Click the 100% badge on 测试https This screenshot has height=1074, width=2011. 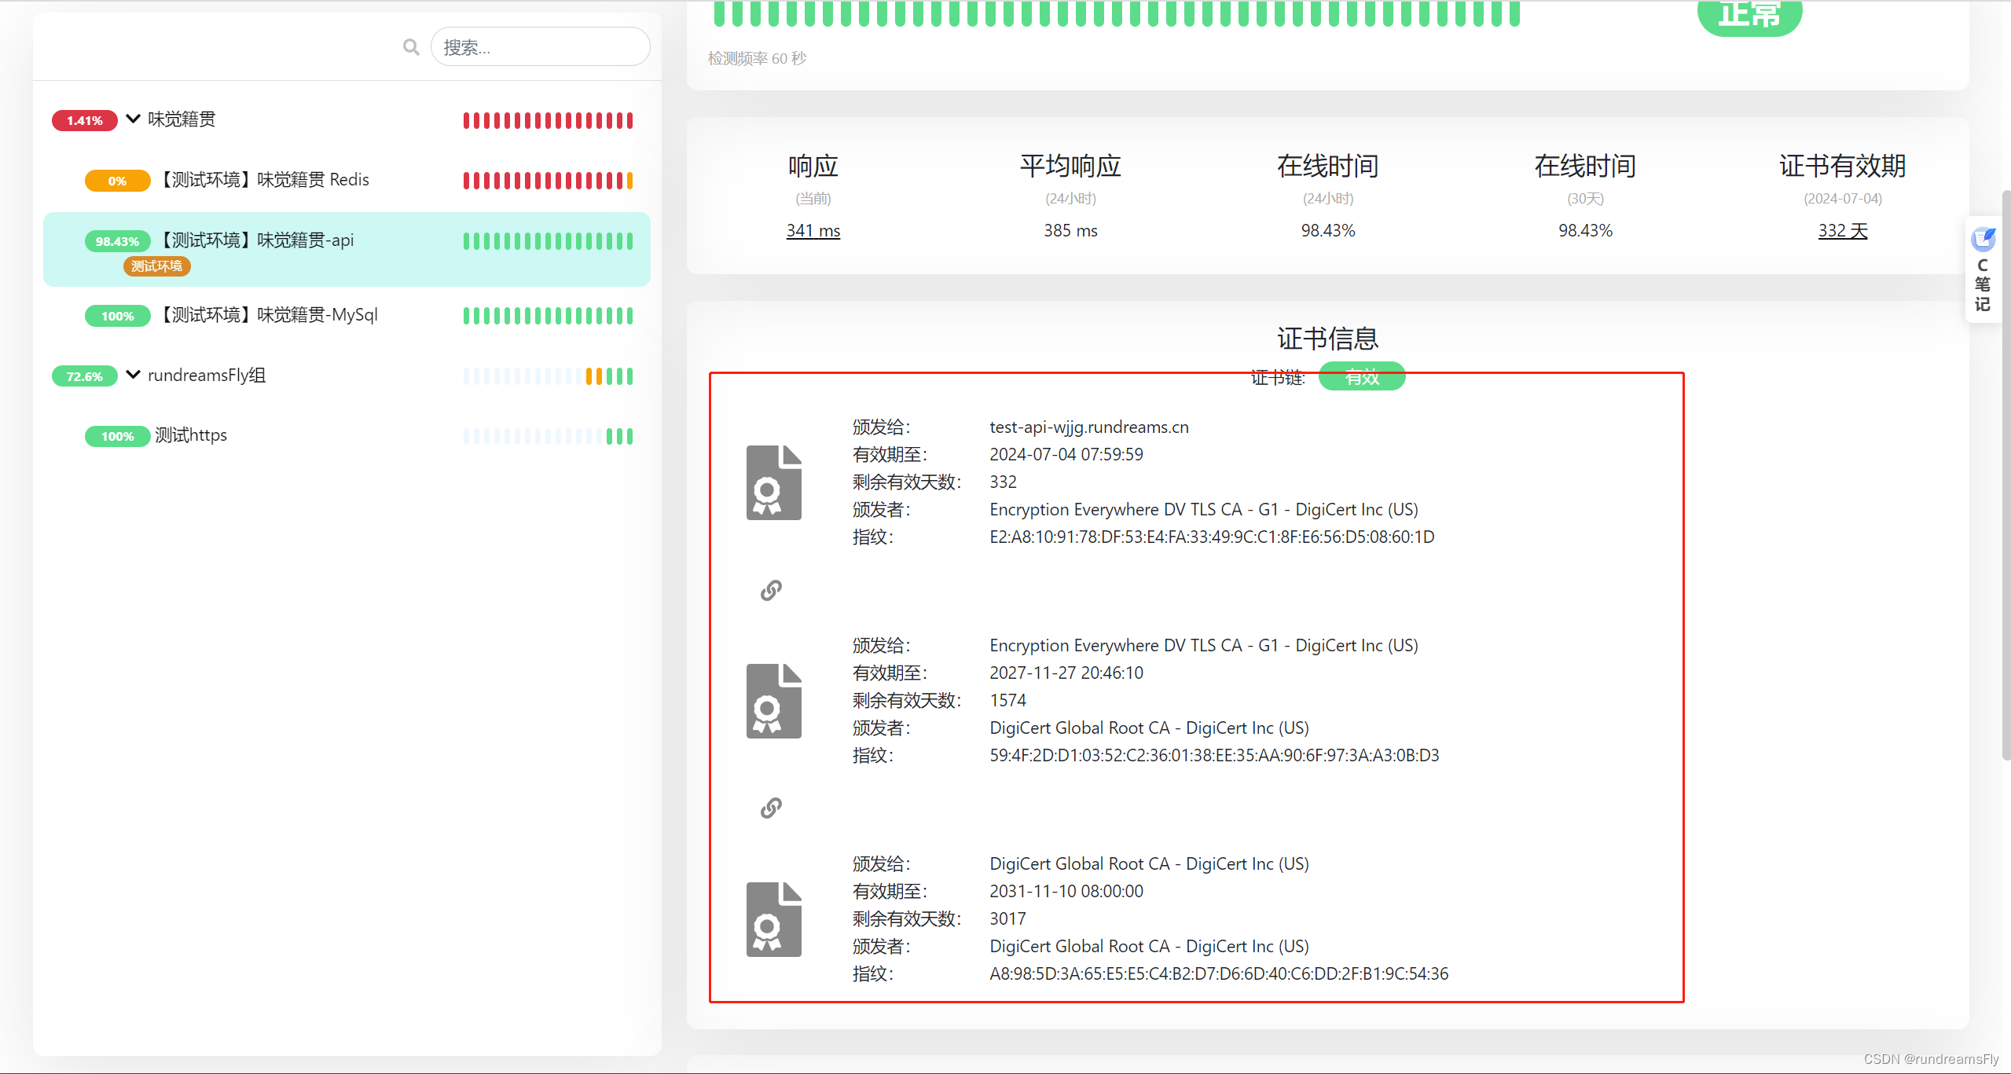117,436
